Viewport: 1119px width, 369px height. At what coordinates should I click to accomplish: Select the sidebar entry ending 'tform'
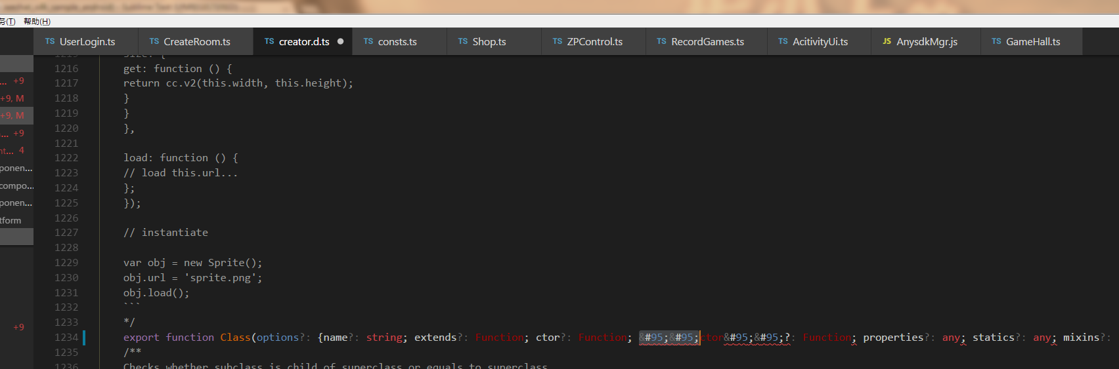[x=16, y=220]
